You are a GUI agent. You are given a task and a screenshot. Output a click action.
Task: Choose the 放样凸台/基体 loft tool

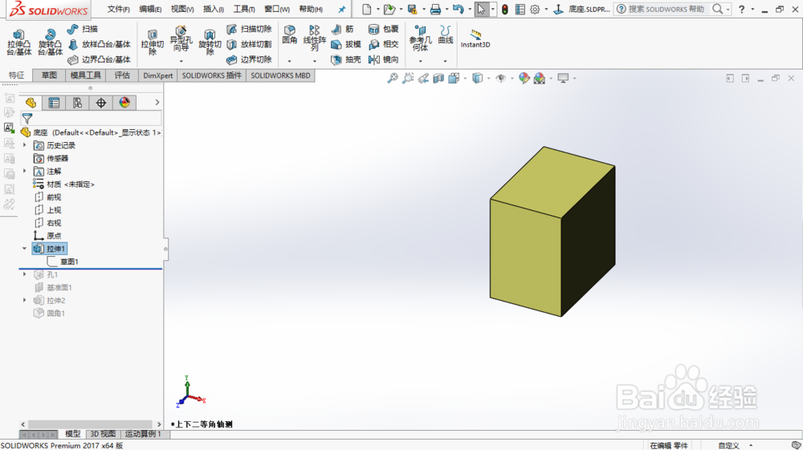click(100, 44)
